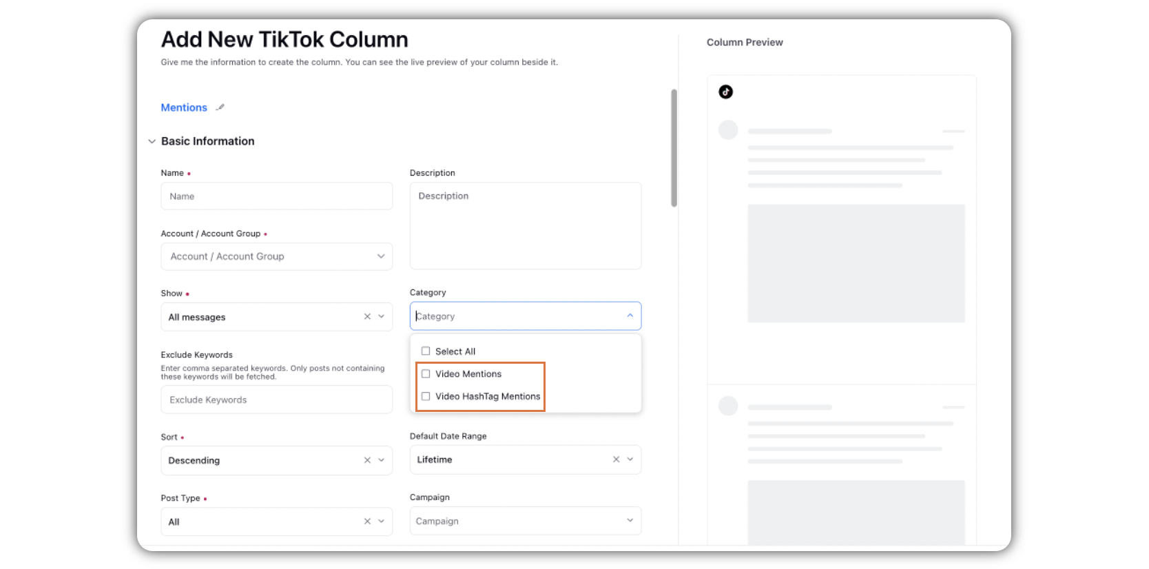Click the form's vertical scrollbar
Viewport: 1149px width, 569px height.
(674, 148)
